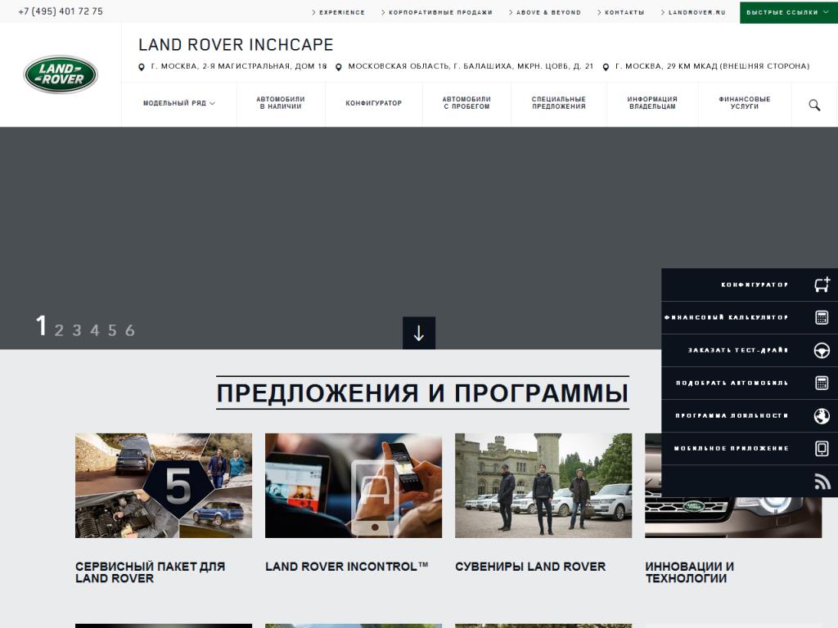Click the down arrow scroll button
Image resolution: width=838 pixels, height=628 pixels.
(x=419, y=333)
